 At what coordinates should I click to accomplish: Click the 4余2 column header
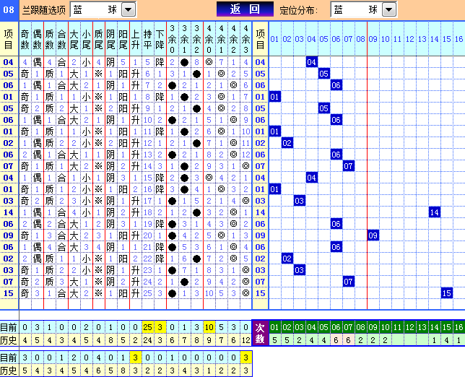(x=234, y=39)
